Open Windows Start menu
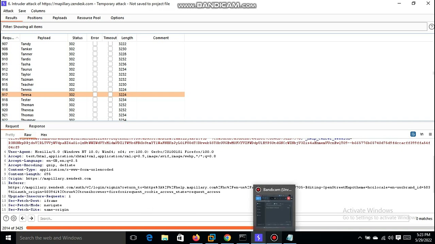 [x=8, y=238]
